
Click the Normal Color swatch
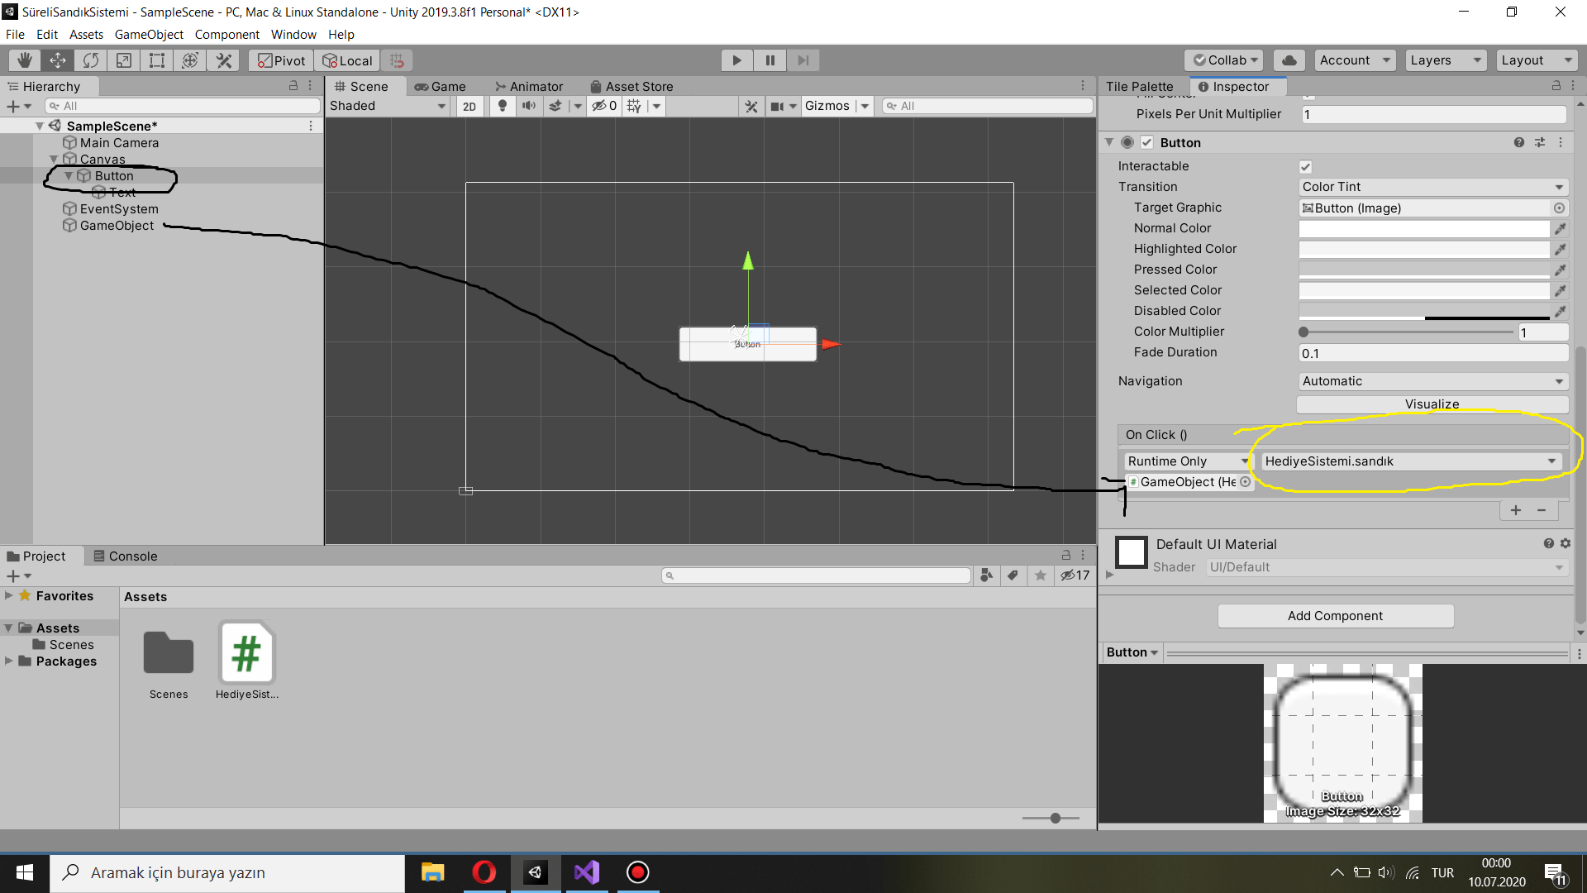pos(1424,229)
